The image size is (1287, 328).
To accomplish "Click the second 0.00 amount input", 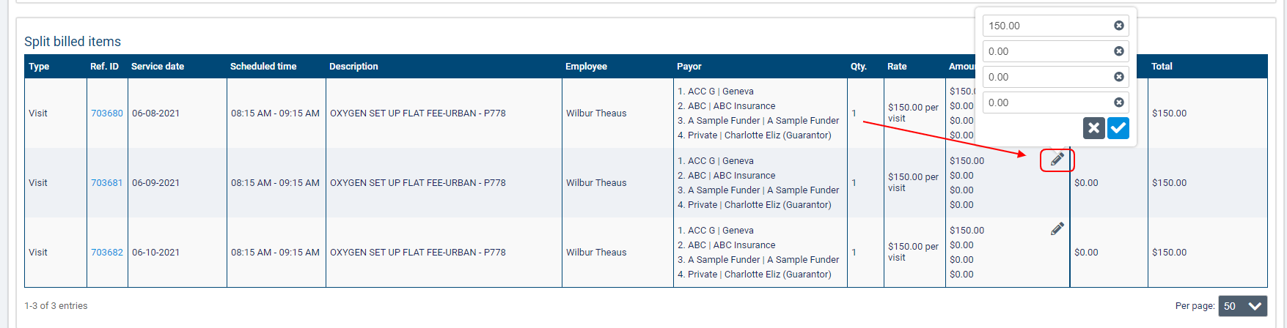I will pyautogui.click(x=1045, y=77).
